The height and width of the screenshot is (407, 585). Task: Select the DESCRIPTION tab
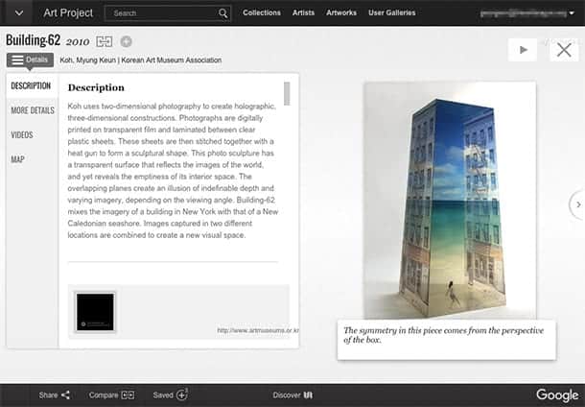point(31,85)
